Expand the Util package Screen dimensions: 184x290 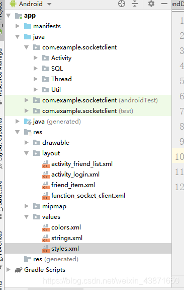click(x=36, y=90)
